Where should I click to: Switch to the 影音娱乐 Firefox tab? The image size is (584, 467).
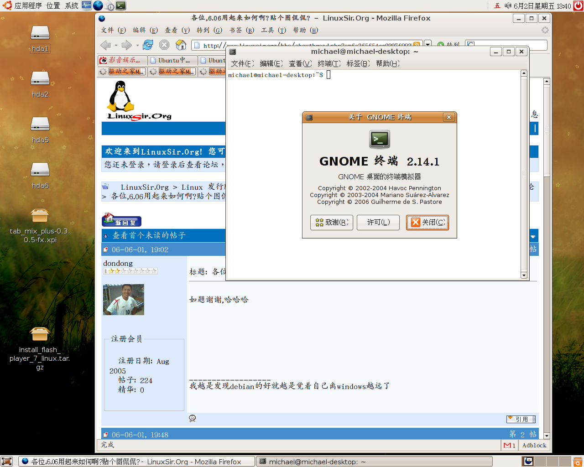122,60
